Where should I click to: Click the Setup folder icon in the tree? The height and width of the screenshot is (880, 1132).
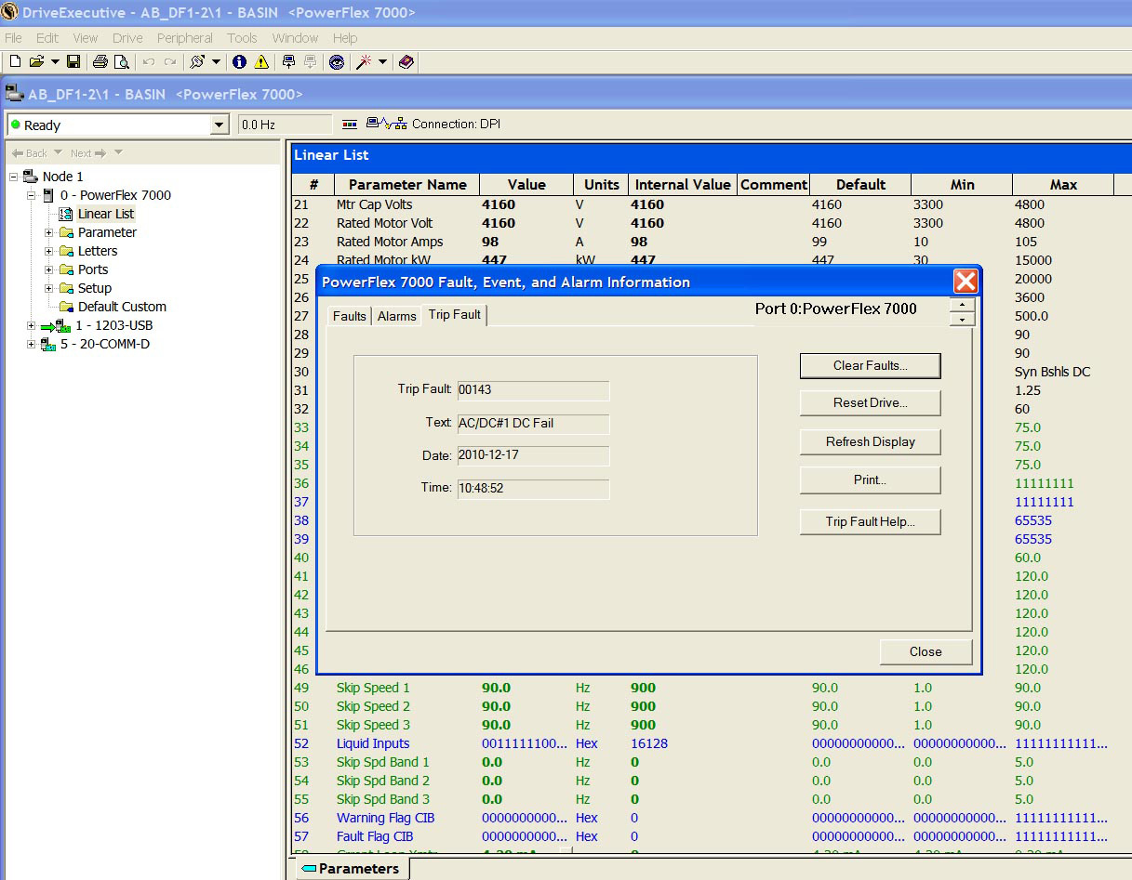[66, 288]
